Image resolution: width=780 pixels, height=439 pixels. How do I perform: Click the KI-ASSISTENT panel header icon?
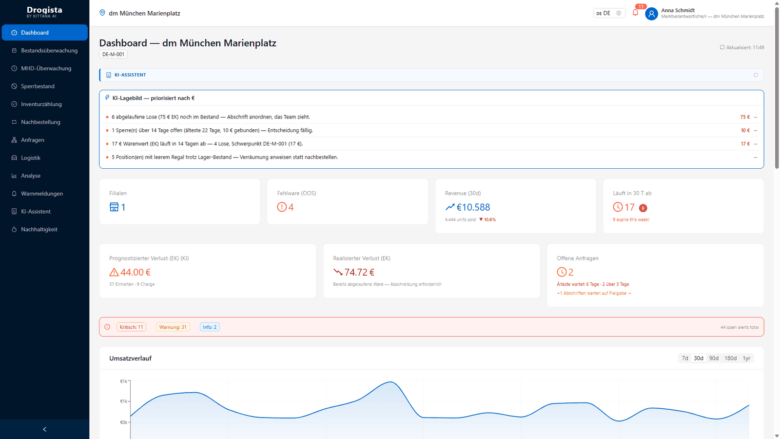109,75
